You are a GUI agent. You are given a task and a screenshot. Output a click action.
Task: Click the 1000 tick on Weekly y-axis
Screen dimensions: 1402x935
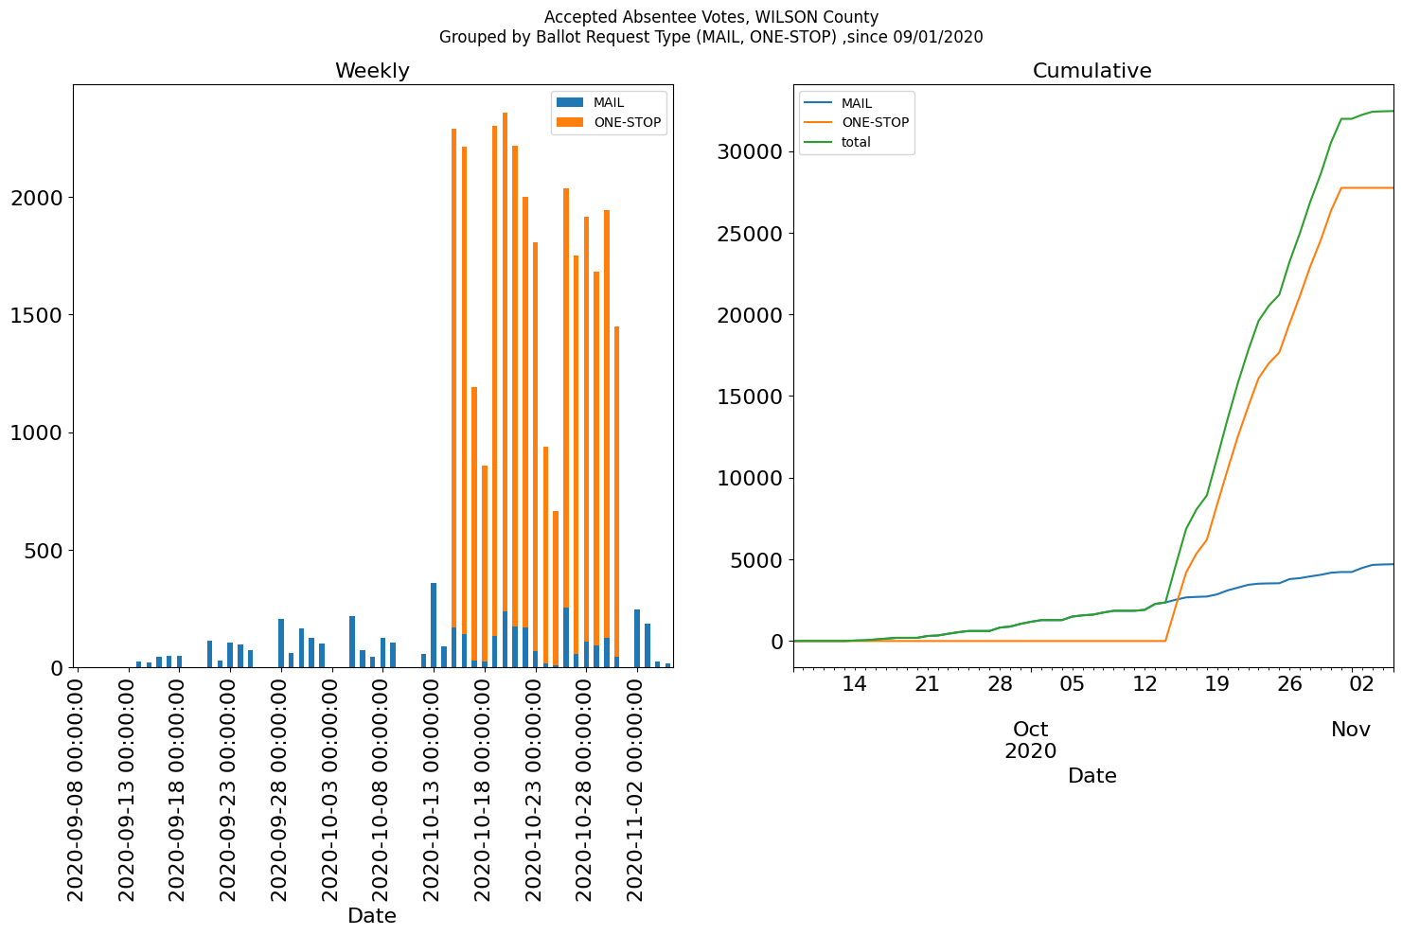pyautogui.click(x=36, y=432)
